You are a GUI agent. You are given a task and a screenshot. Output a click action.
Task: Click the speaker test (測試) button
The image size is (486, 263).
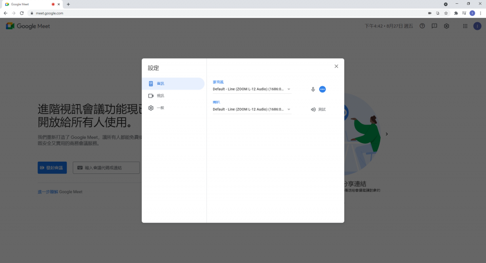coord(318,109)
